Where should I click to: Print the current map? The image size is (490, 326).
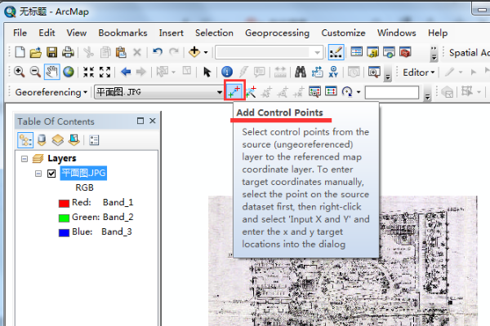pos(68,52)
